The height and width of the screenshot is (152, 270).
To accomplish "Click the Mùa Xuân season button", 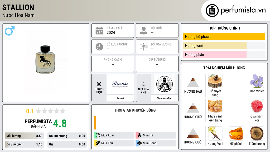I will [114, 135].
